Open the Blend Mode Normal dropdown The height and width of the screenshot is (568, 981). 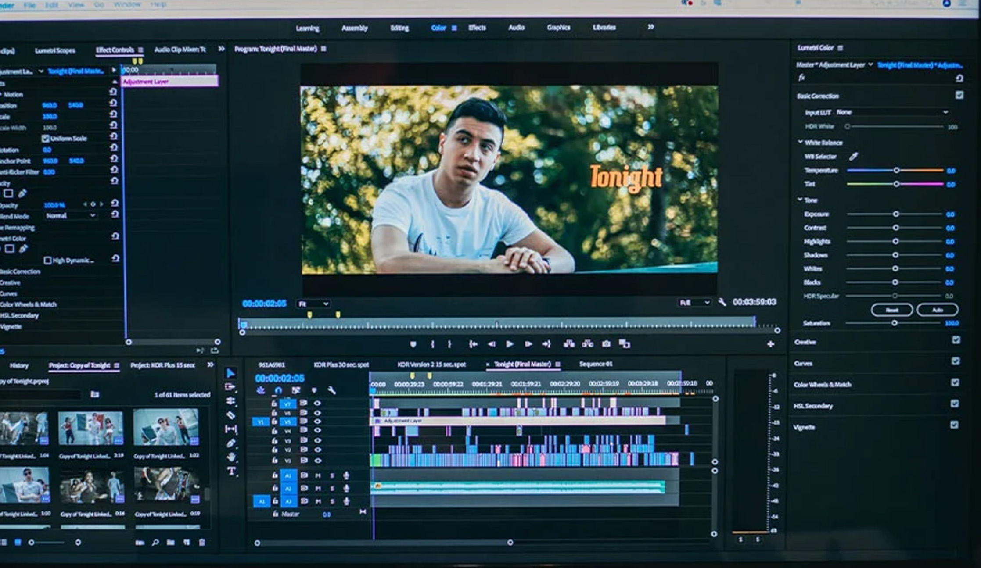coord(70,216)
